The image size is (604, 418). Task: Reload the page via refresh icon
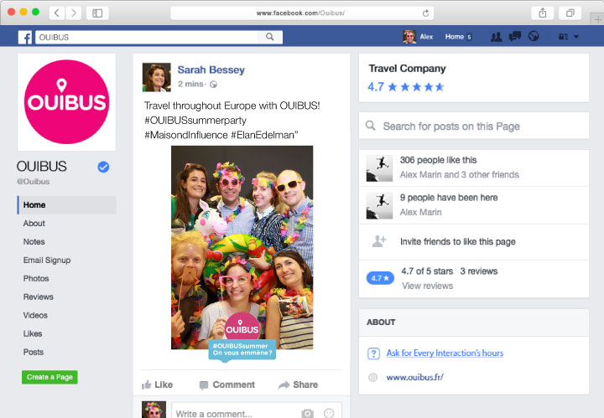pos(425,13)
